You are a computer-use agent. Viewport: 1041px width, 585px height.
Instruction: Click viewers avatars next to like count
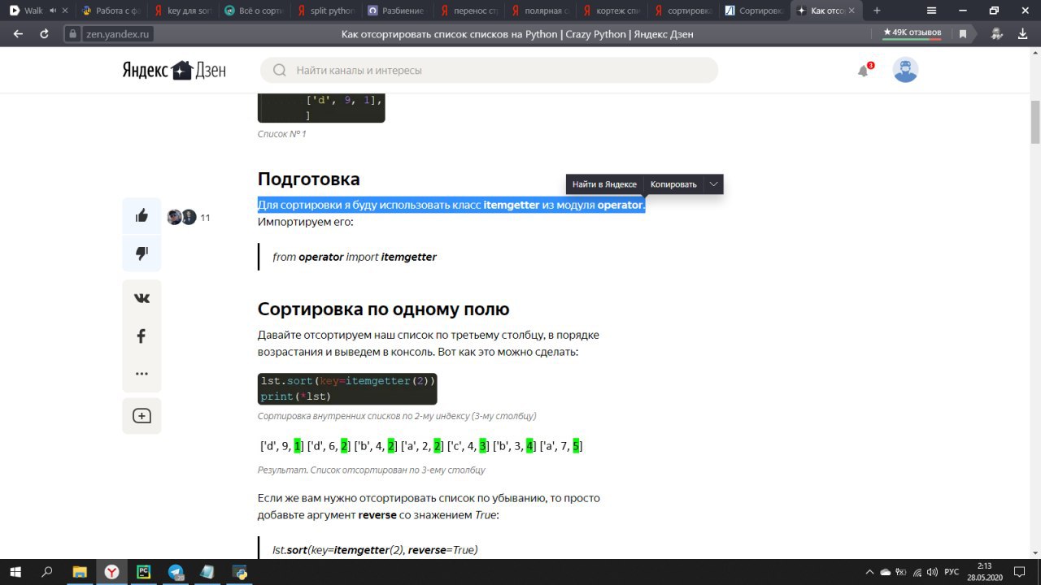tap(181, 217)
